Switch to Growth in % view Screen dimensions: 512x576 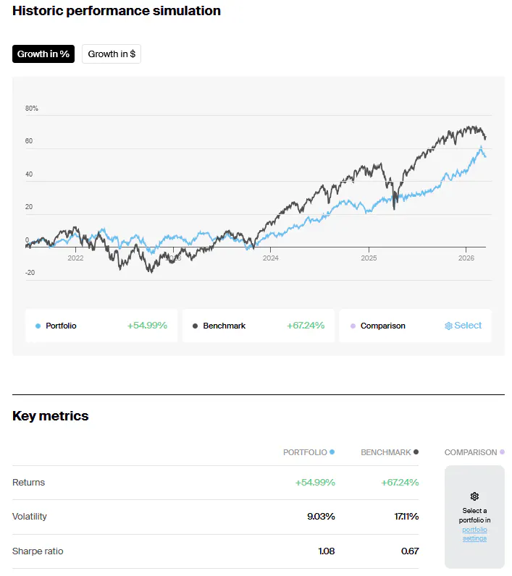(x=43, y=54)
